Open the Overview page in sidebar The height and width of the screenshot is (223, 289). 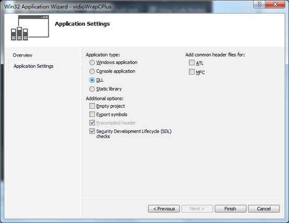[x=22, y=55]
